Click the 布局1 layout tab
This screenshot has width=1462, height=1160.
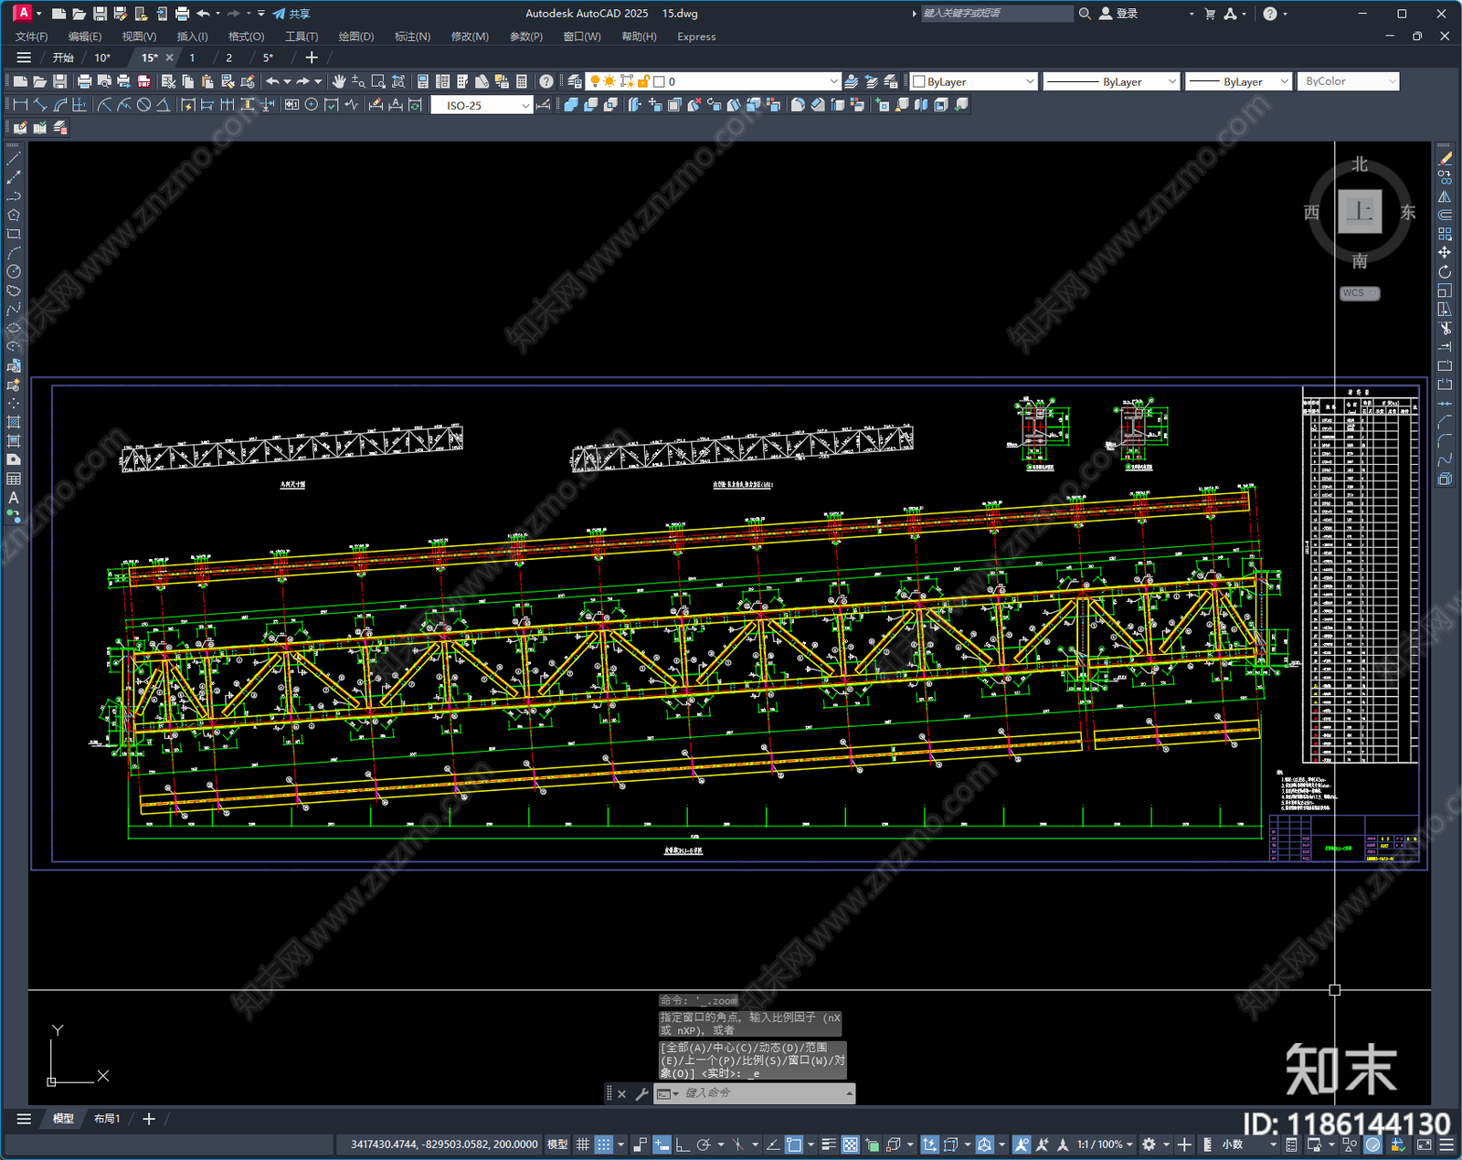coord(107,1119)
